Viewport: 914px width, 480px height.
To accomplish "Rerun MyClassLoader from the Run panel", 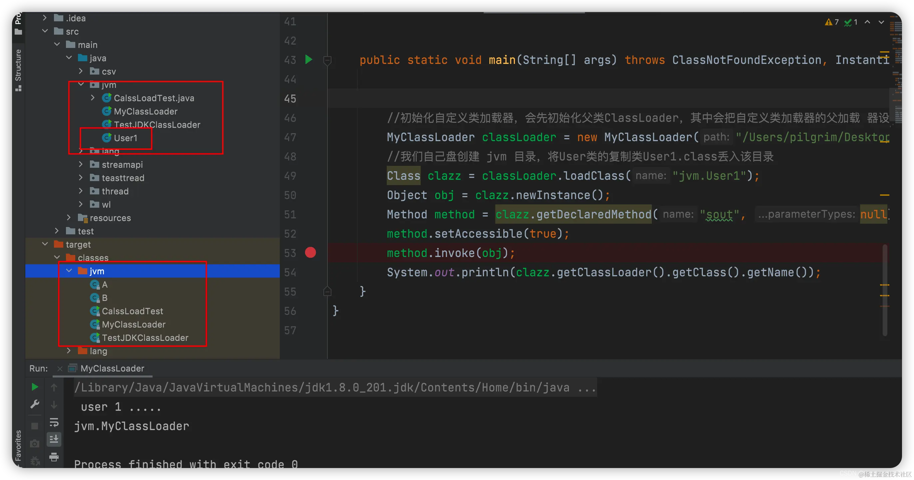I will point(35,387).
